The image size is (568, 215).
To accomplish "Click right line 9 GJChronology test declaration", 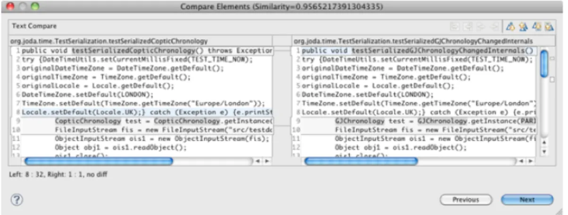I will point(436,121).
